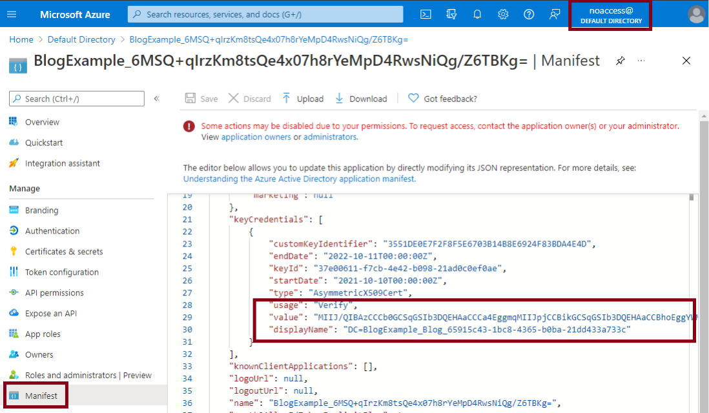
Task: Click the AsymmetricX509Cert type value
Action: pyautogui.click(x=358, y=293)
